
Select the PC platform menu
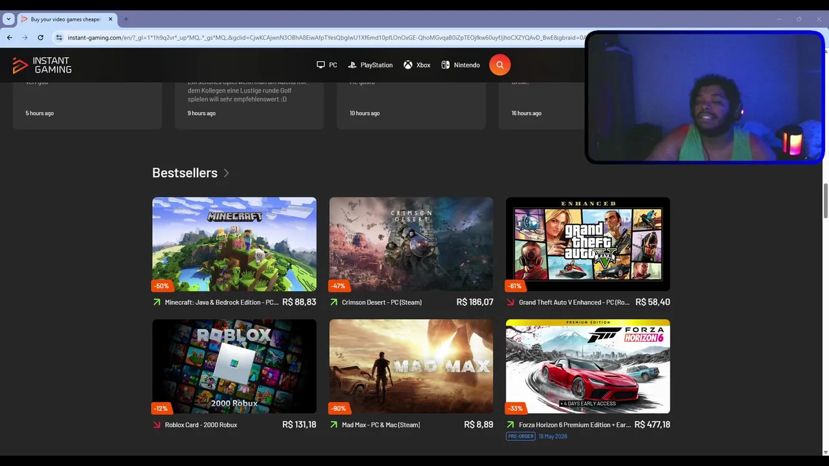[x=326, y=65]
